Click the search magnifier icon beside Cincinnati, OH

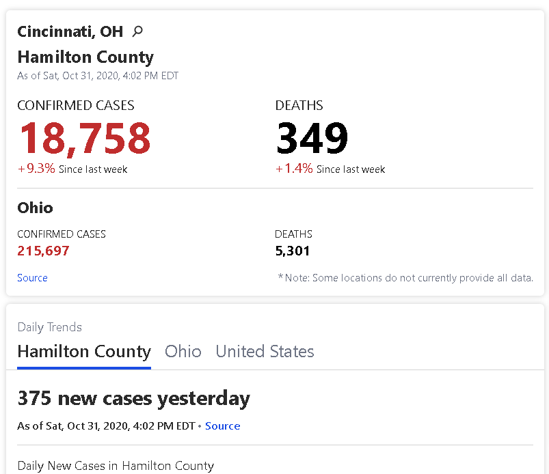coord(137,31)
